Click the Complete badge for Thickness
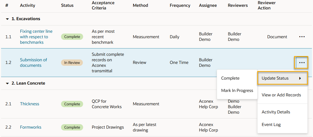313x137 pixels. click(72, 104)
